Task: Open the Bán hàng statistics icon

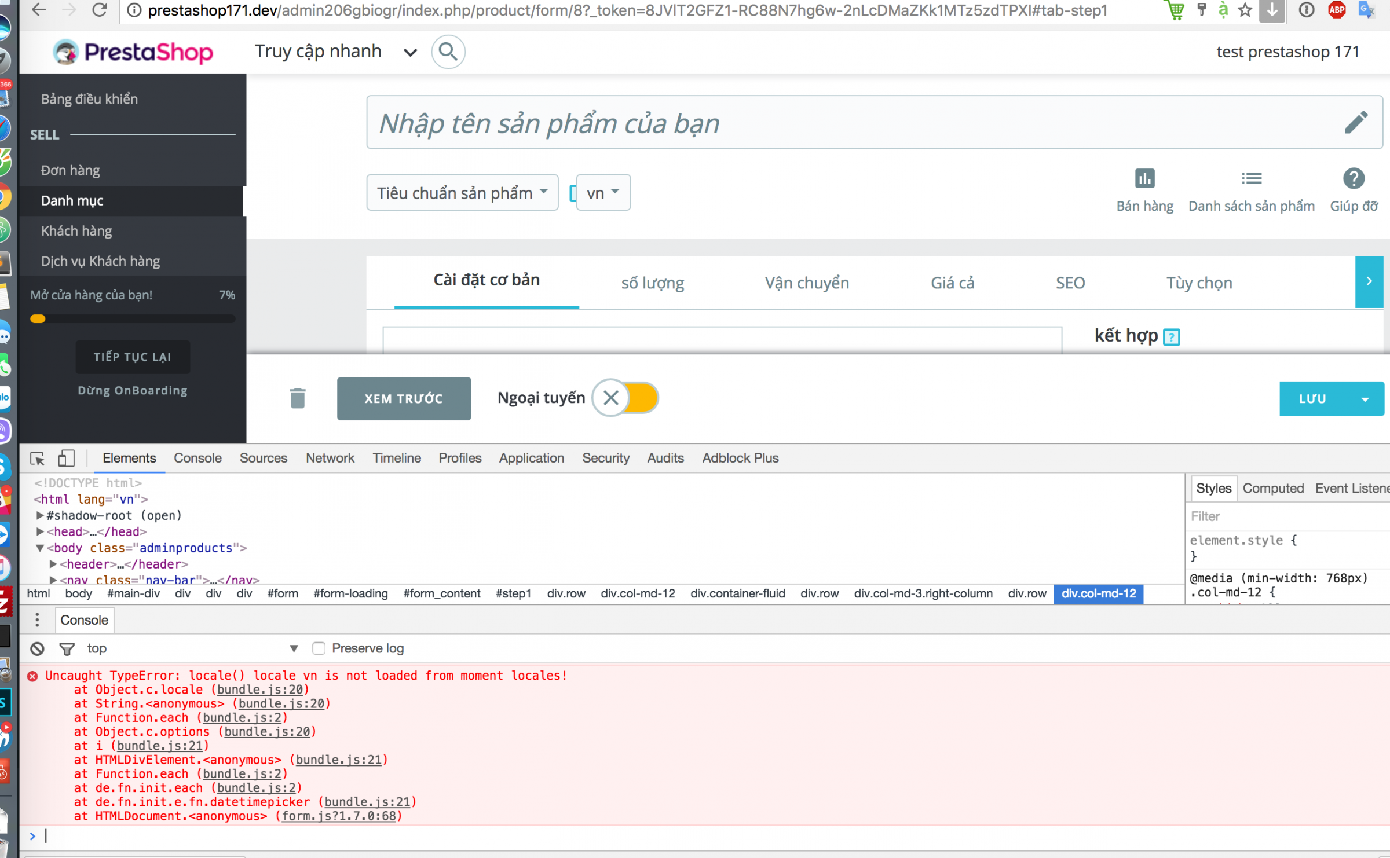Action: (1144, 179)
